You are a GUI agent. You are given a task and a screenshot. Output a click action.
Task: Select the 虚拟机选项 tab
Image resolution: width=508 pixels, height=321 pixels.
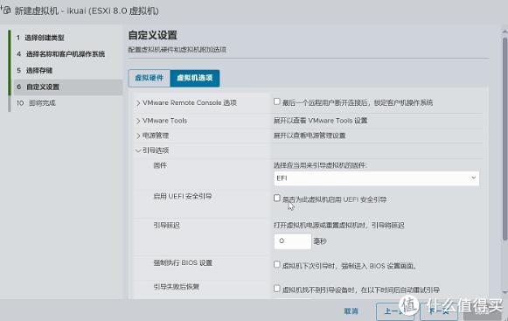point(195,78)
